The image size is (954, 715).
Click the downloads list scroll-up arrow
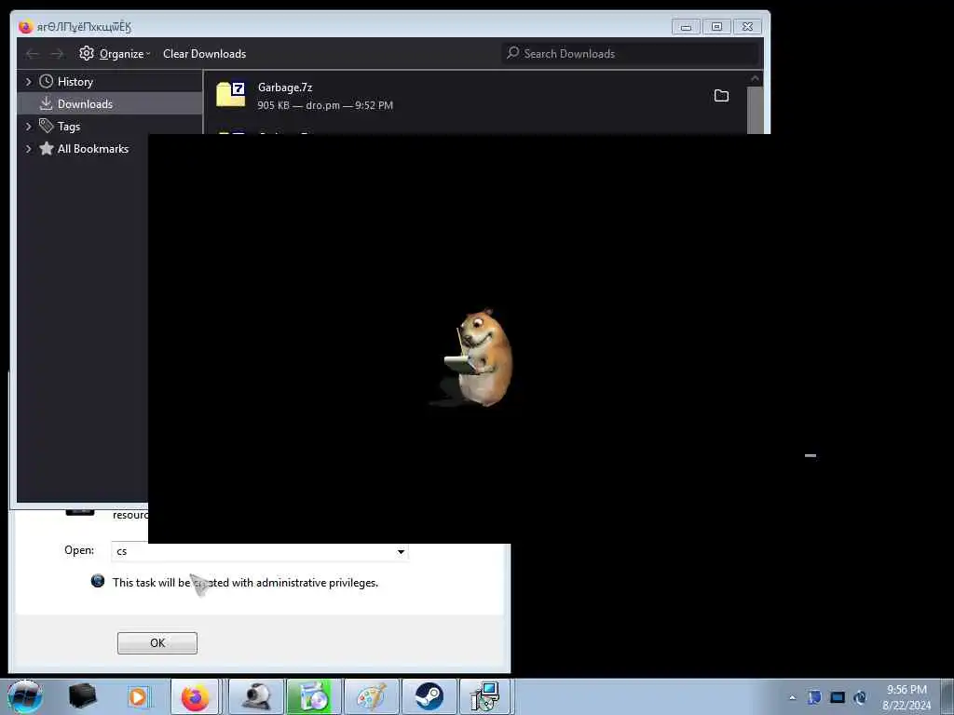(755, 78)
